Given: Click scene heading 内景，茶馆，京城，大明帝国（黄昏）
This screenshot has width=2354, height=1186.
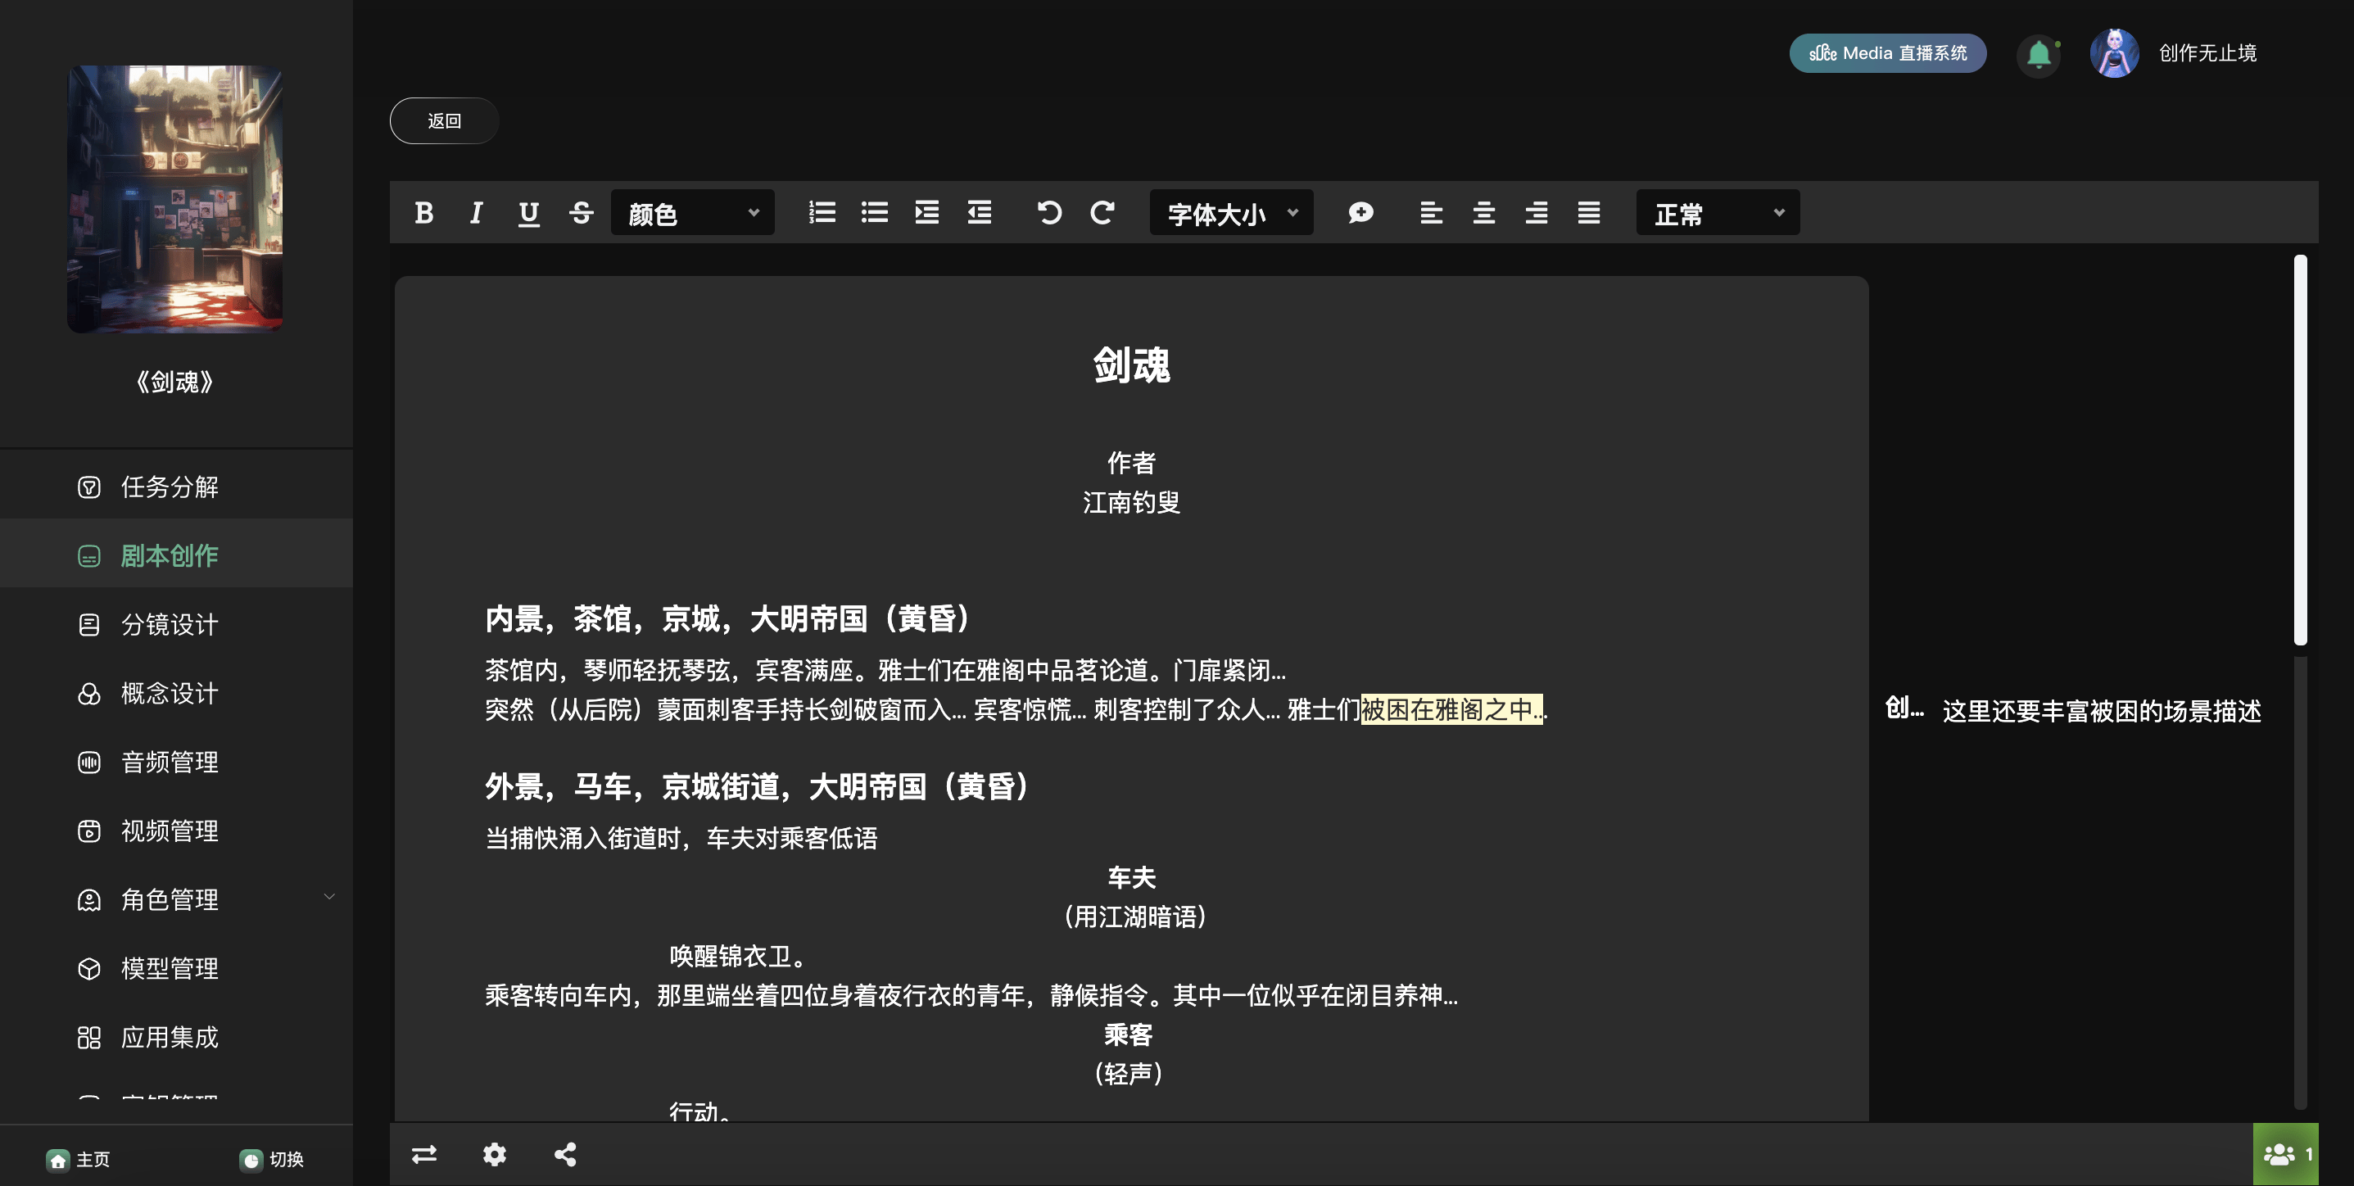Looking at the screenshot, I should [728, 618].
